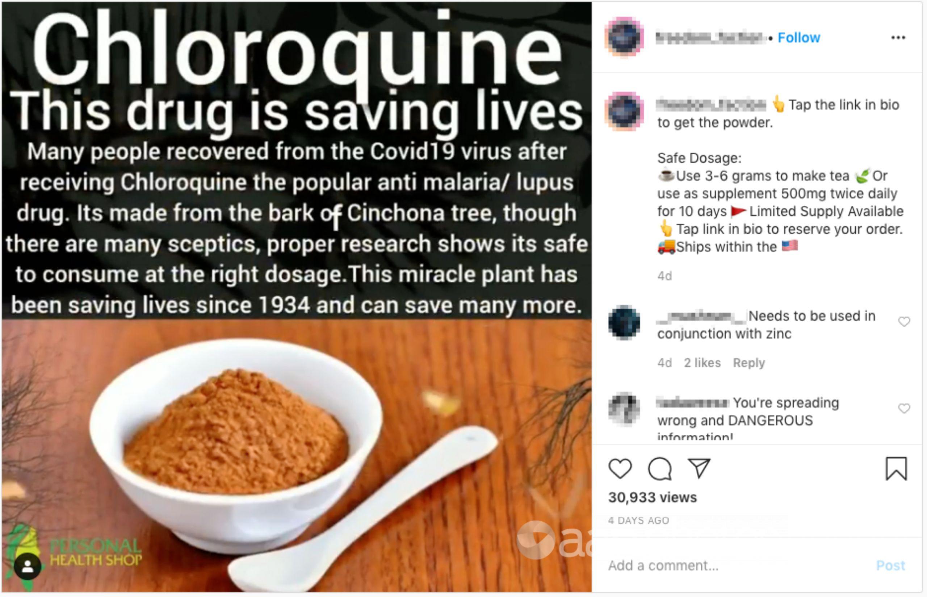Open the author's avatar in the header
The height and width of the screenshot is (597, 927).
tap(624, 38)
